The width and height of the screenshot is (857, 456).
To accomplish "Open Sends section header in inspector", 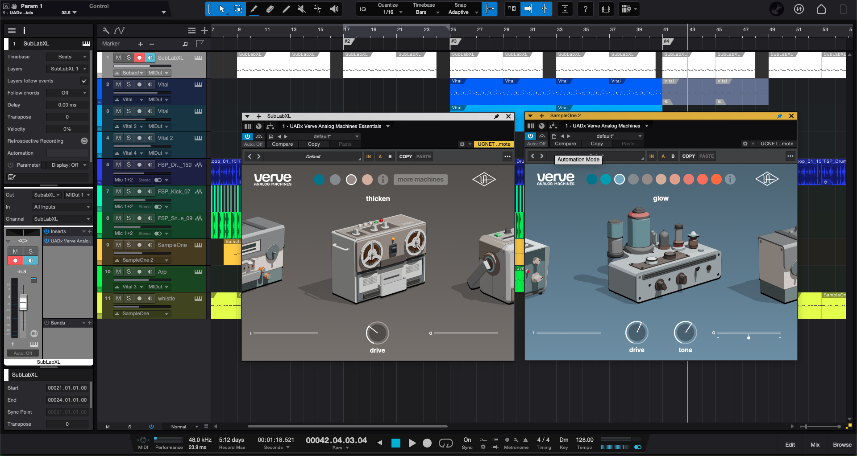I will (68, 323).
